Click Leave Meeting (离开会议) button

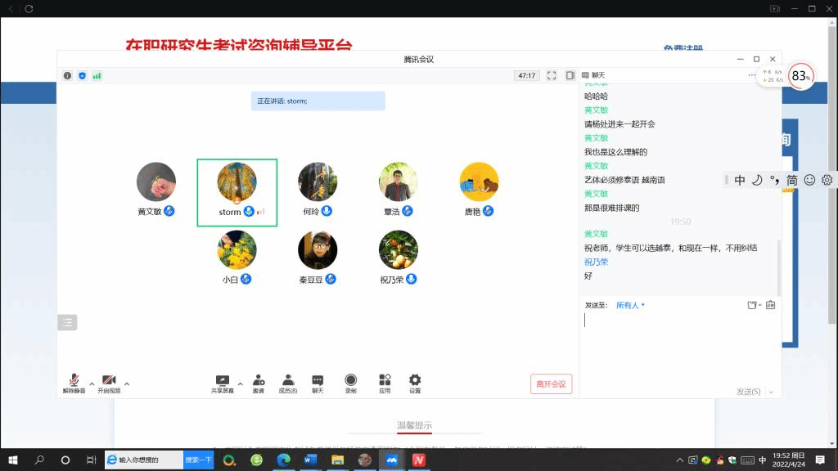coord(551,384)
